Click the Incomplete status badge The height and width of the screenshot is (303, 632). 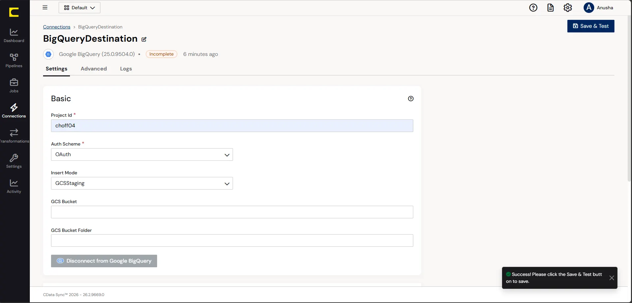(161, 54)
